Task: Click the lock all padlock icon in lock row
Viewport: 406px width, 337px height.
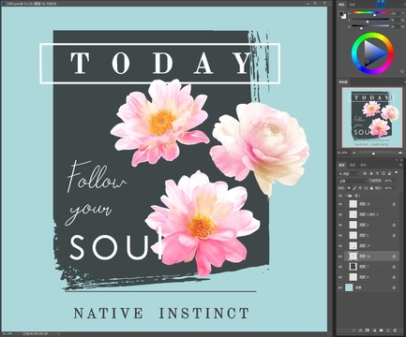Action: pos(371,188)
